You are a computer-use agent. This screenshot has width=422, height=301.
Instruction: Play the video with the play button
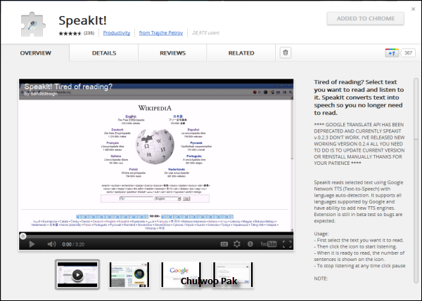(x=32, y=244)
